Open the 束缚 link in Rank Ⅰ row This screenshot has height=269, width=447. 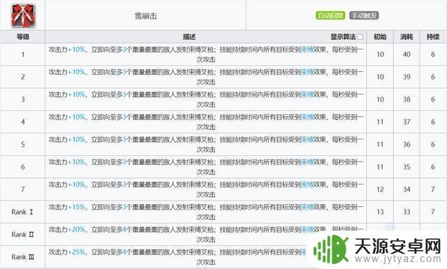(x=307, y=208)
